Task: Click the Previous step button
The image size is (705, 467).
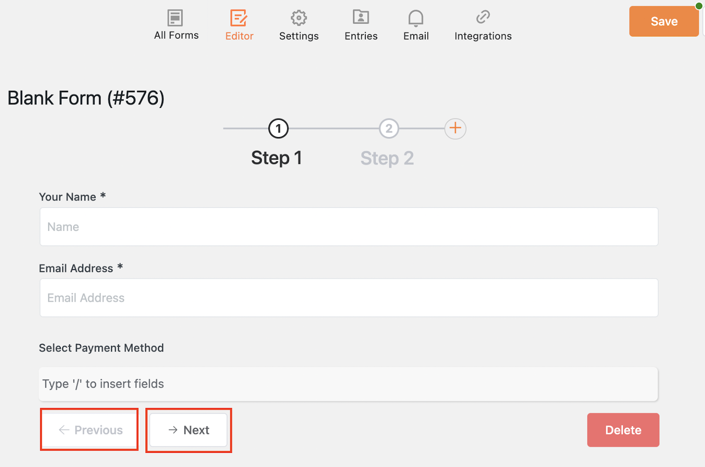Action: [x=90, y=430]
